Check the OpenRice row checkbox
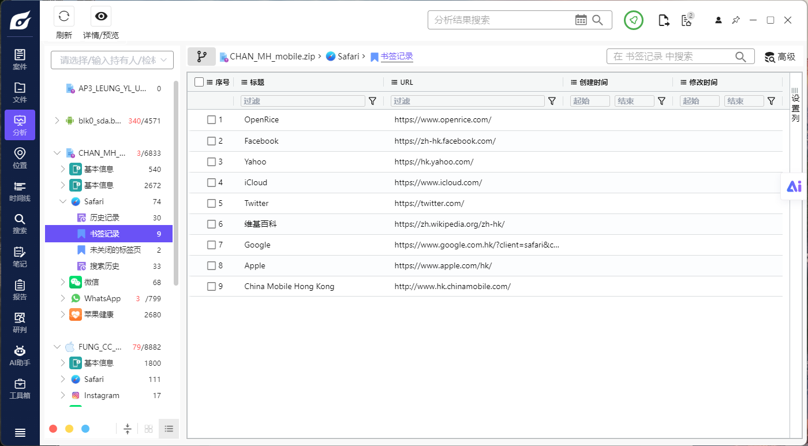Image resolution: width=808 pixels, height=446 pixels. point(211,120)
